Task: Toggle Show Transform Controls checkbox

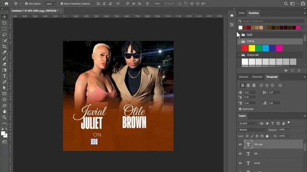Action: tap(62, 4)
